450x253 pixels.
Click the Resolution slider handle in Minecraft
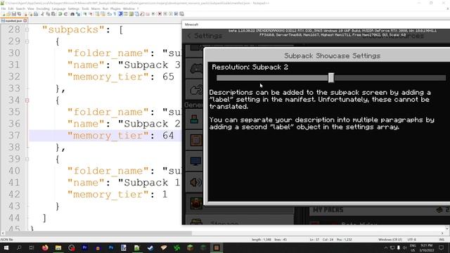click(x=331, y=78)
